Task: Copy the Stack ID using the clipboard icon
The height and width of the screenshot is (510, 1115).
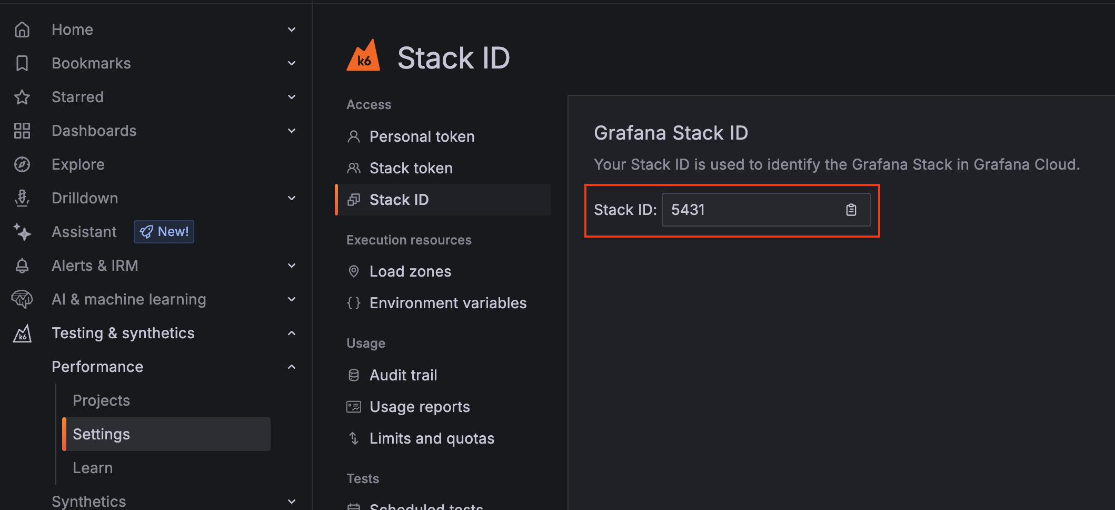Action: 852,209
